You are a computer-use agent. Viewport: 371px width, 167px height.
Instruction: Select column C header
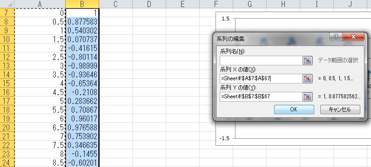click(116, 4)
